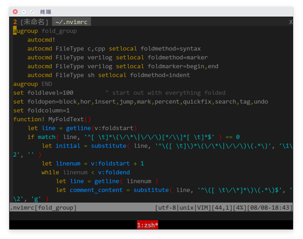303x239 pixels.
Task: Select the ~/.nvimrc vim tab
Action: click(x=71, y=22)
